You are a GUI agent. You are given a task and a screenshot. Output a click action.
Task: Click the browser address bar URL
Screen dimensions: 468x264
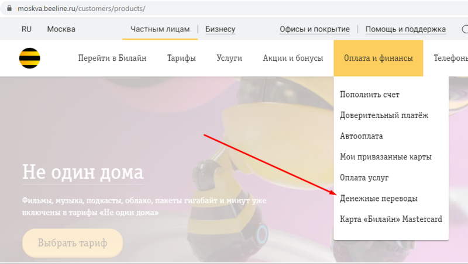(x=81, y=9)
